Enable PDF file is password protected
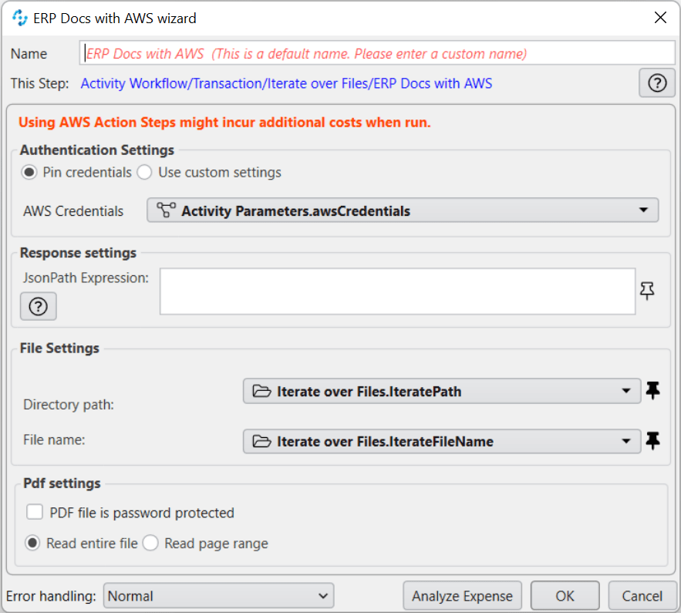 coord(34,511)
